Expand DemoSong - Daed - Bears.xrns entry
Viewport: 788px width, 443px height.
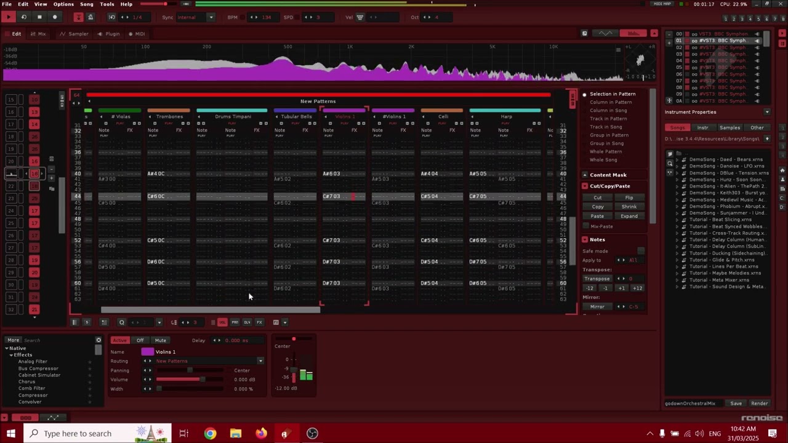(x=677, y=159)
